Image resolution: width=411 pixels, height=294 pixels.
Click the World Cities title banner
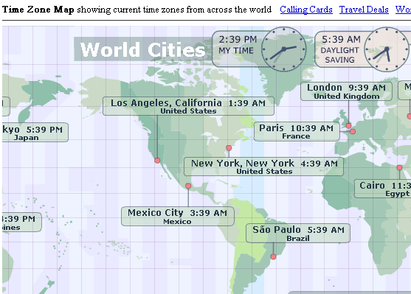click(143, 49)
